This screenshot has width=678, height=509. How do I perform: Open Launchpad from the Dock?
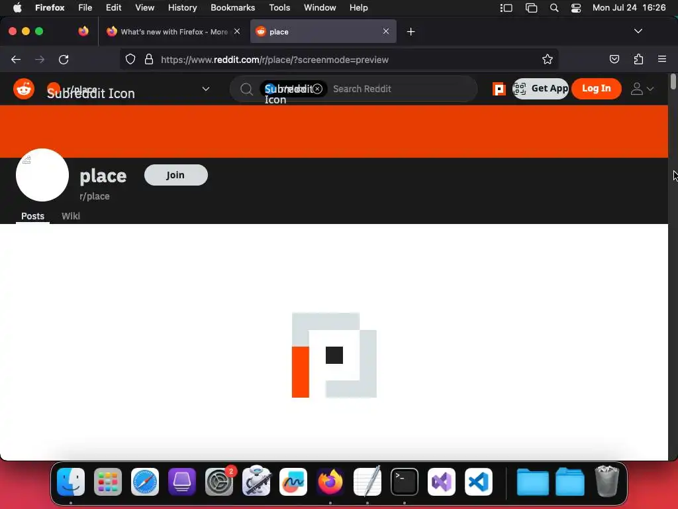pos(108,482)
